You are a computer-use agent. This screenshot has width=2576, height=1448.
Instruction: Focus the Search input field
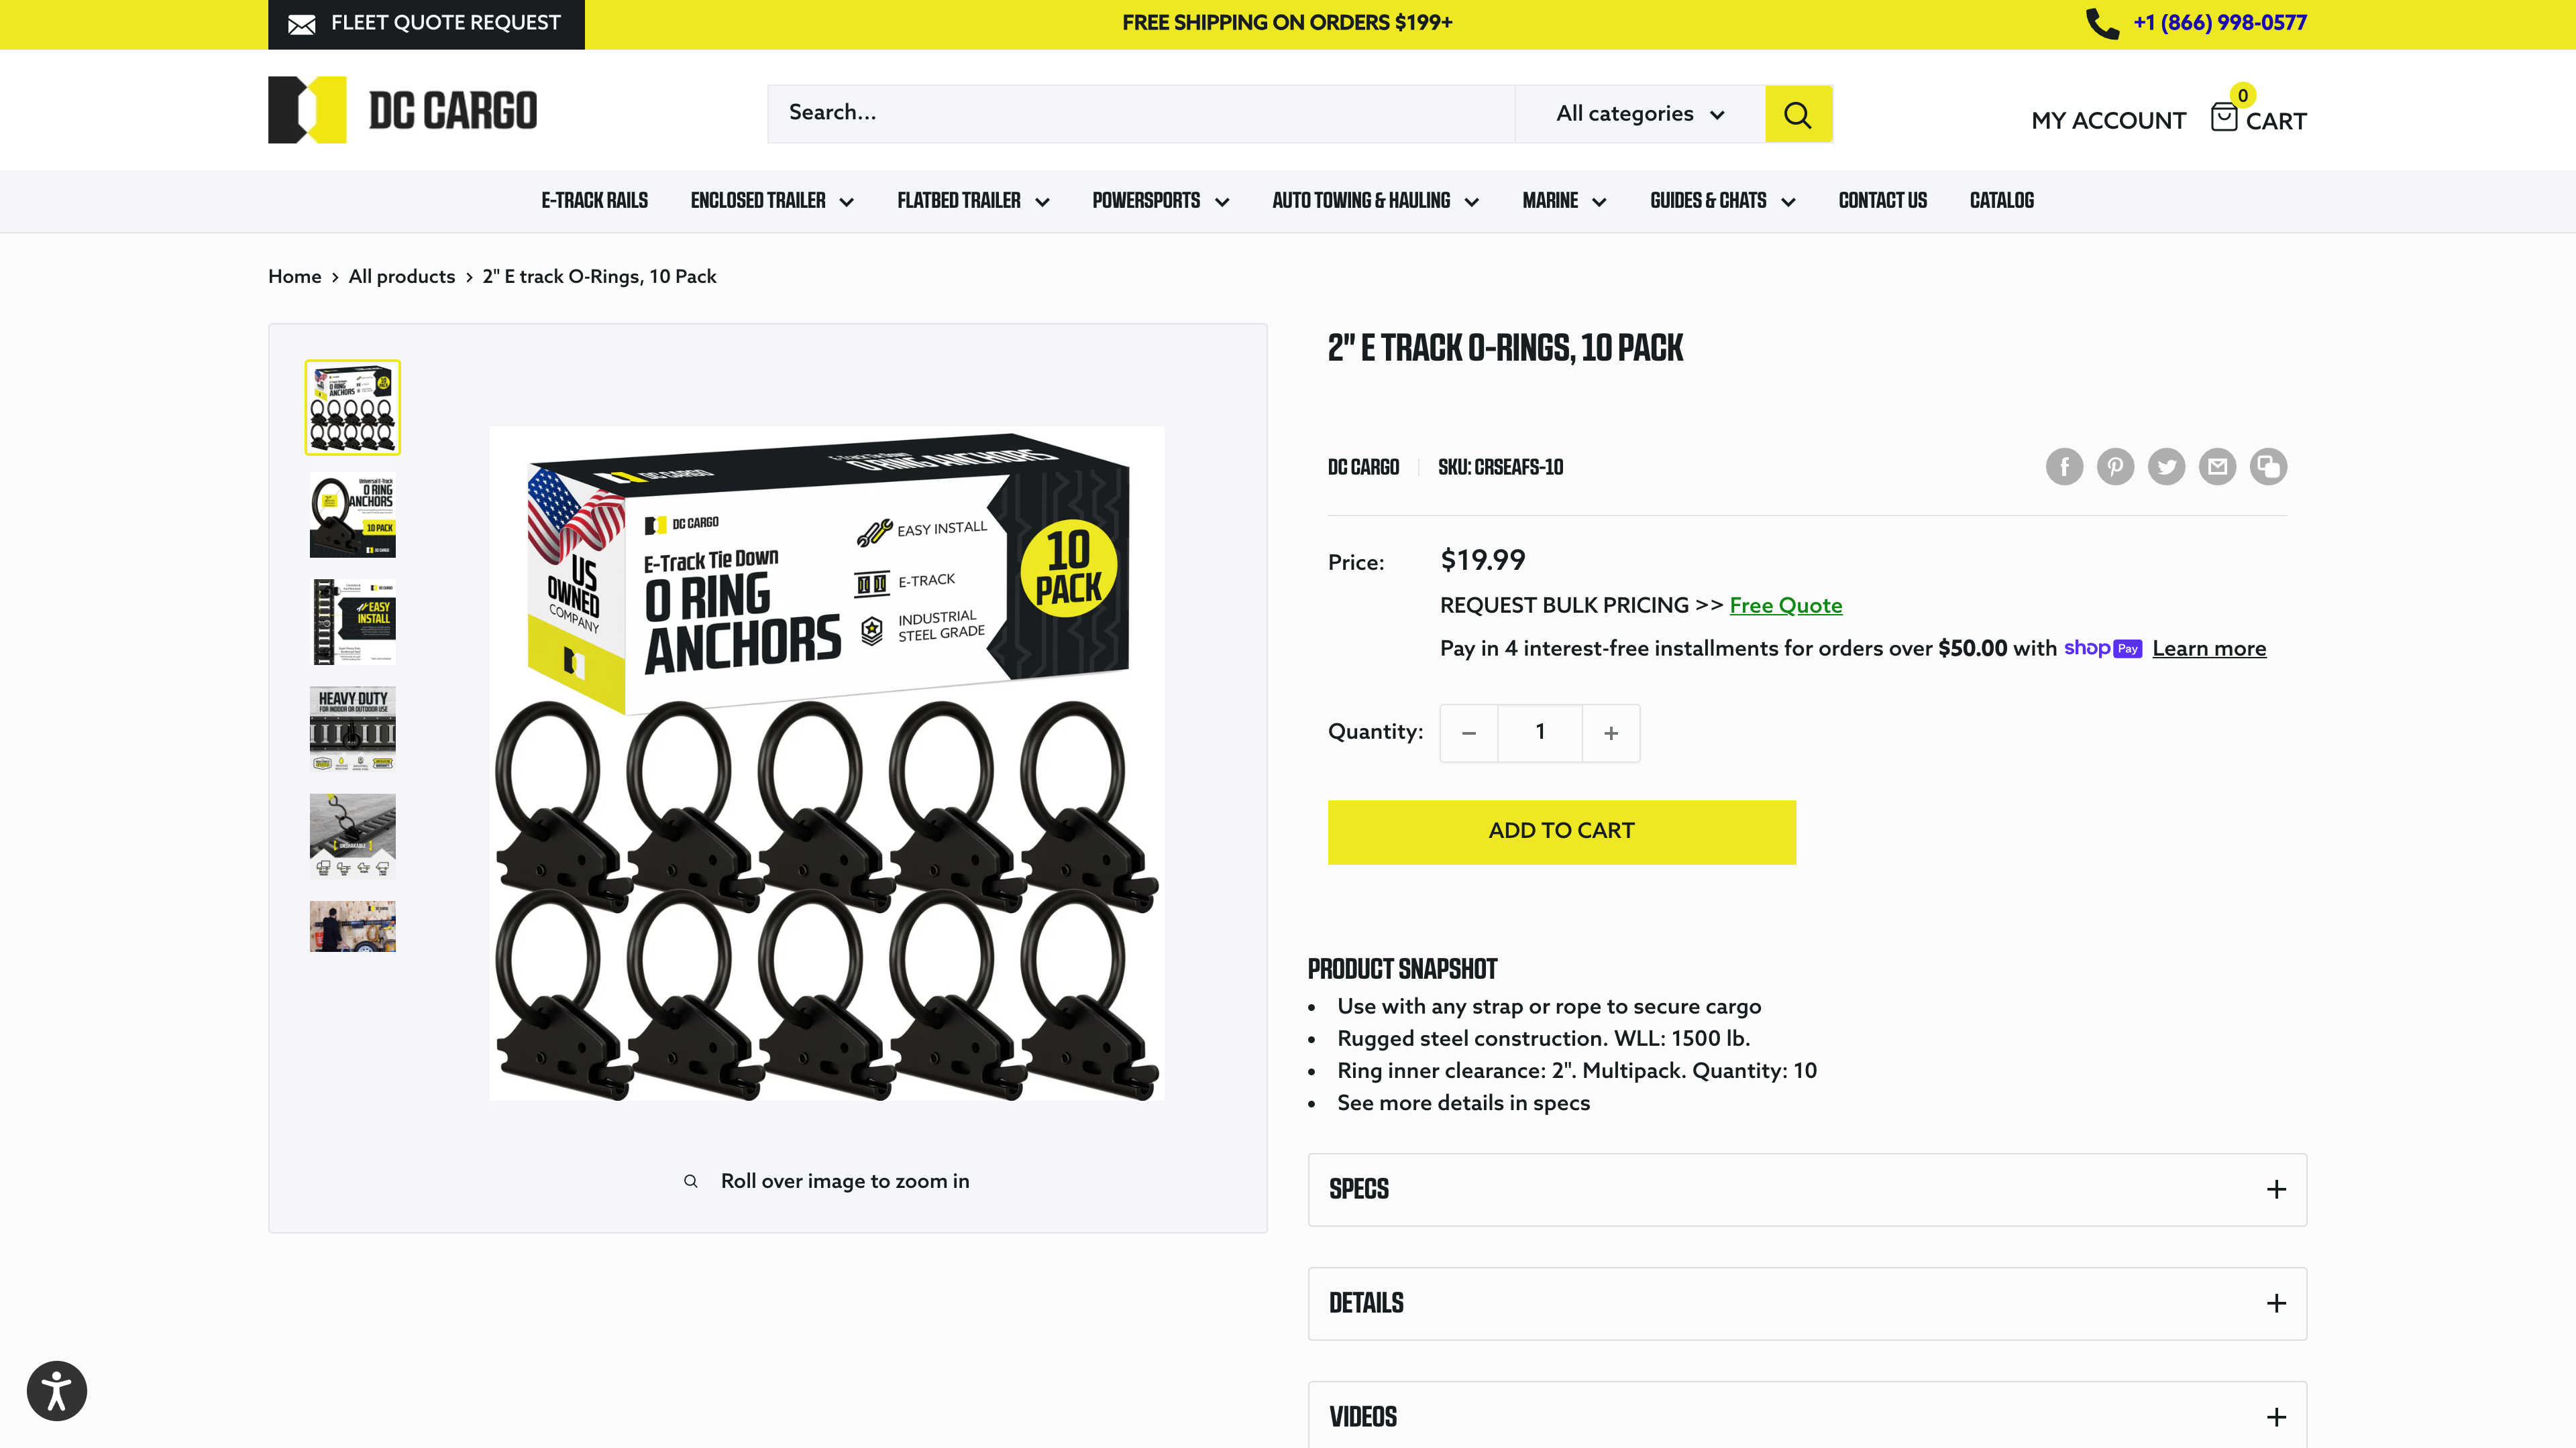click(x=1141, y=114)
